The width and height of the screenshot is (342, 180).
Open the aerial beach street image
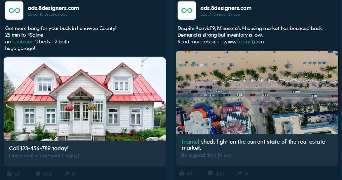(x=257, y=92)
